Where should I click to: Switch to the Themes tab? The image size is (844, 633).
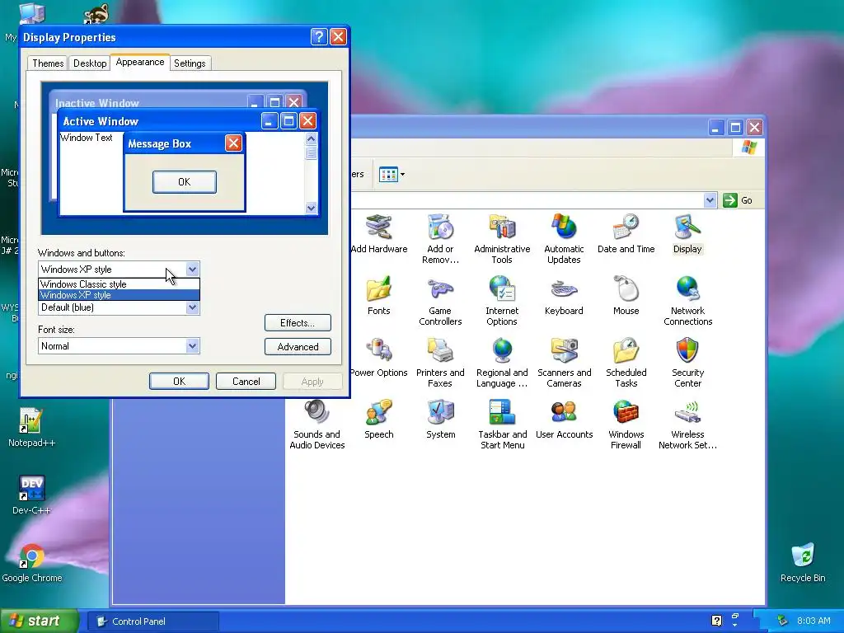click(x=48, y=63)
